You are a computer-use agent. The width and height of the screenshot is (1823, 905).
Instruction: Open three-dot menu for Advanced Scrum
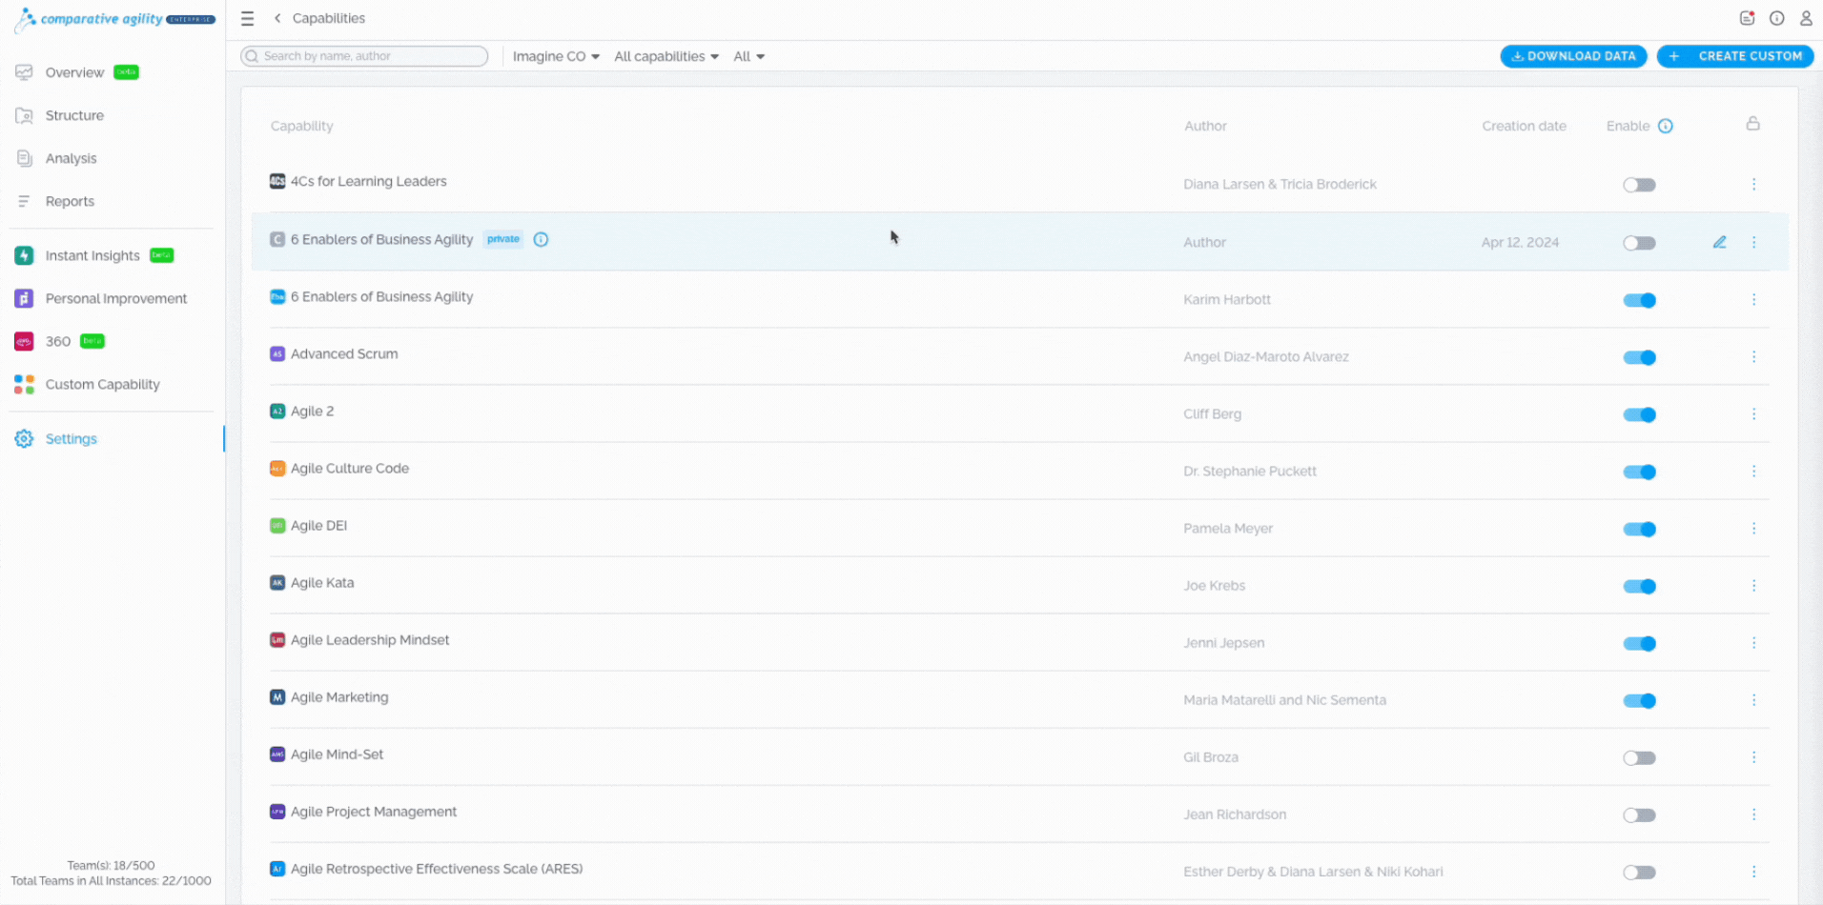coord(1752,356)
